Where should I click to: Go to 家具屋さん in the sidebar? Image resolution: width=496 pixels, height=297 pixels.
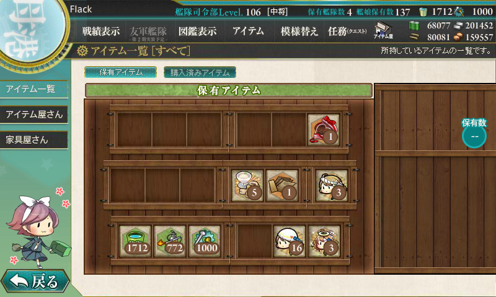34,139
